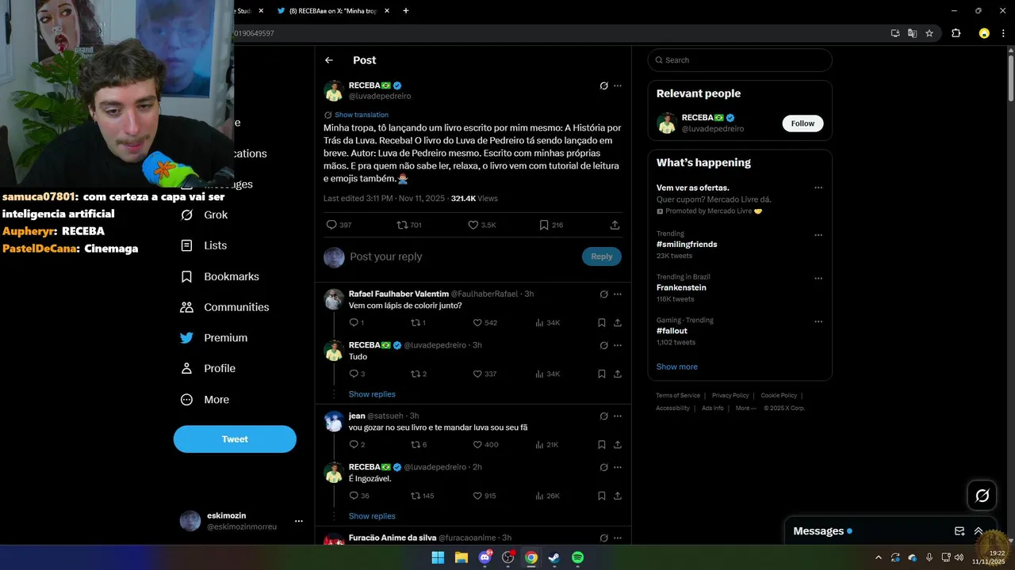
Task: Open Grok icon on the main post
Action: 603,85
